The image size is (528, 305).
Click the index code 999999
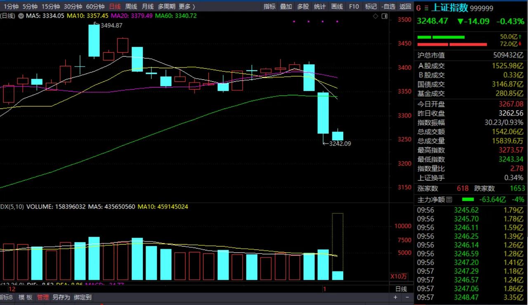point(481,8)
